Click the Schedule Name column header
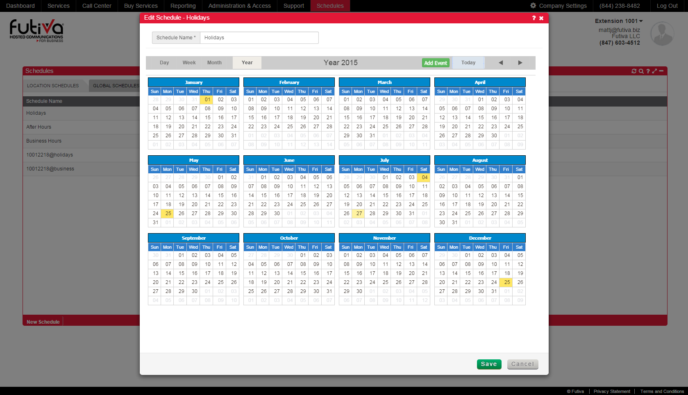 [44, 101]
